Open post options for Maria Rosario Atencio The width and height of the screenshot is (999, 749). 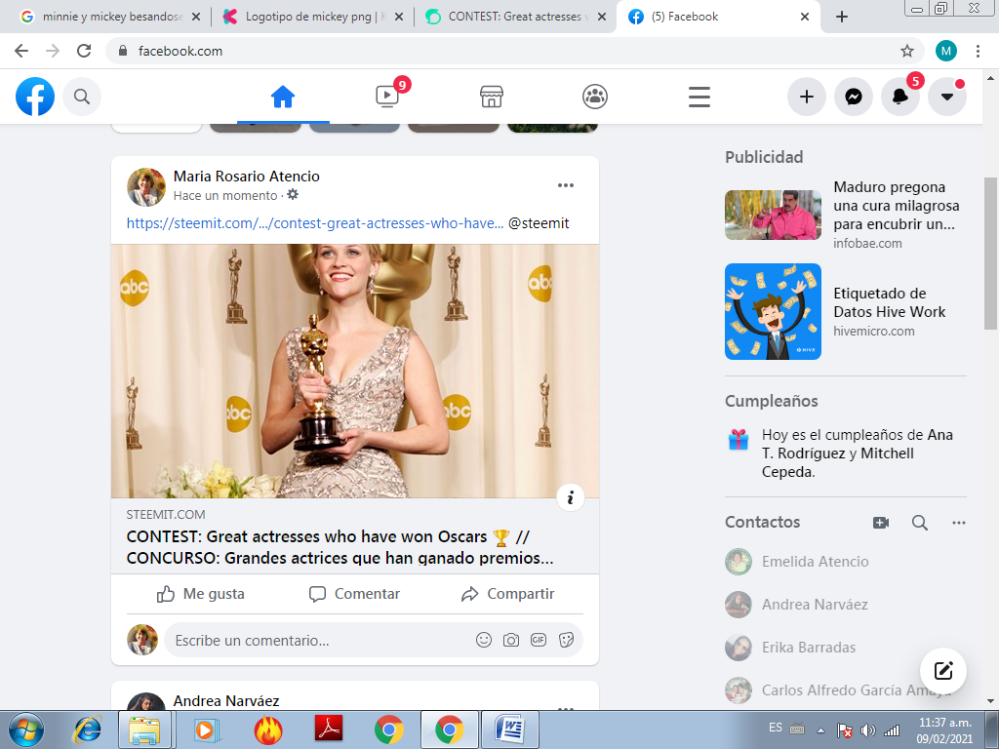(566, 185)
